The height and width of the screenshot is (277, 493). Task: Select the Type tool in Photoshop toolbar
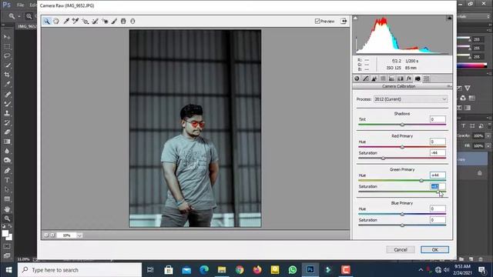point(7,180)
